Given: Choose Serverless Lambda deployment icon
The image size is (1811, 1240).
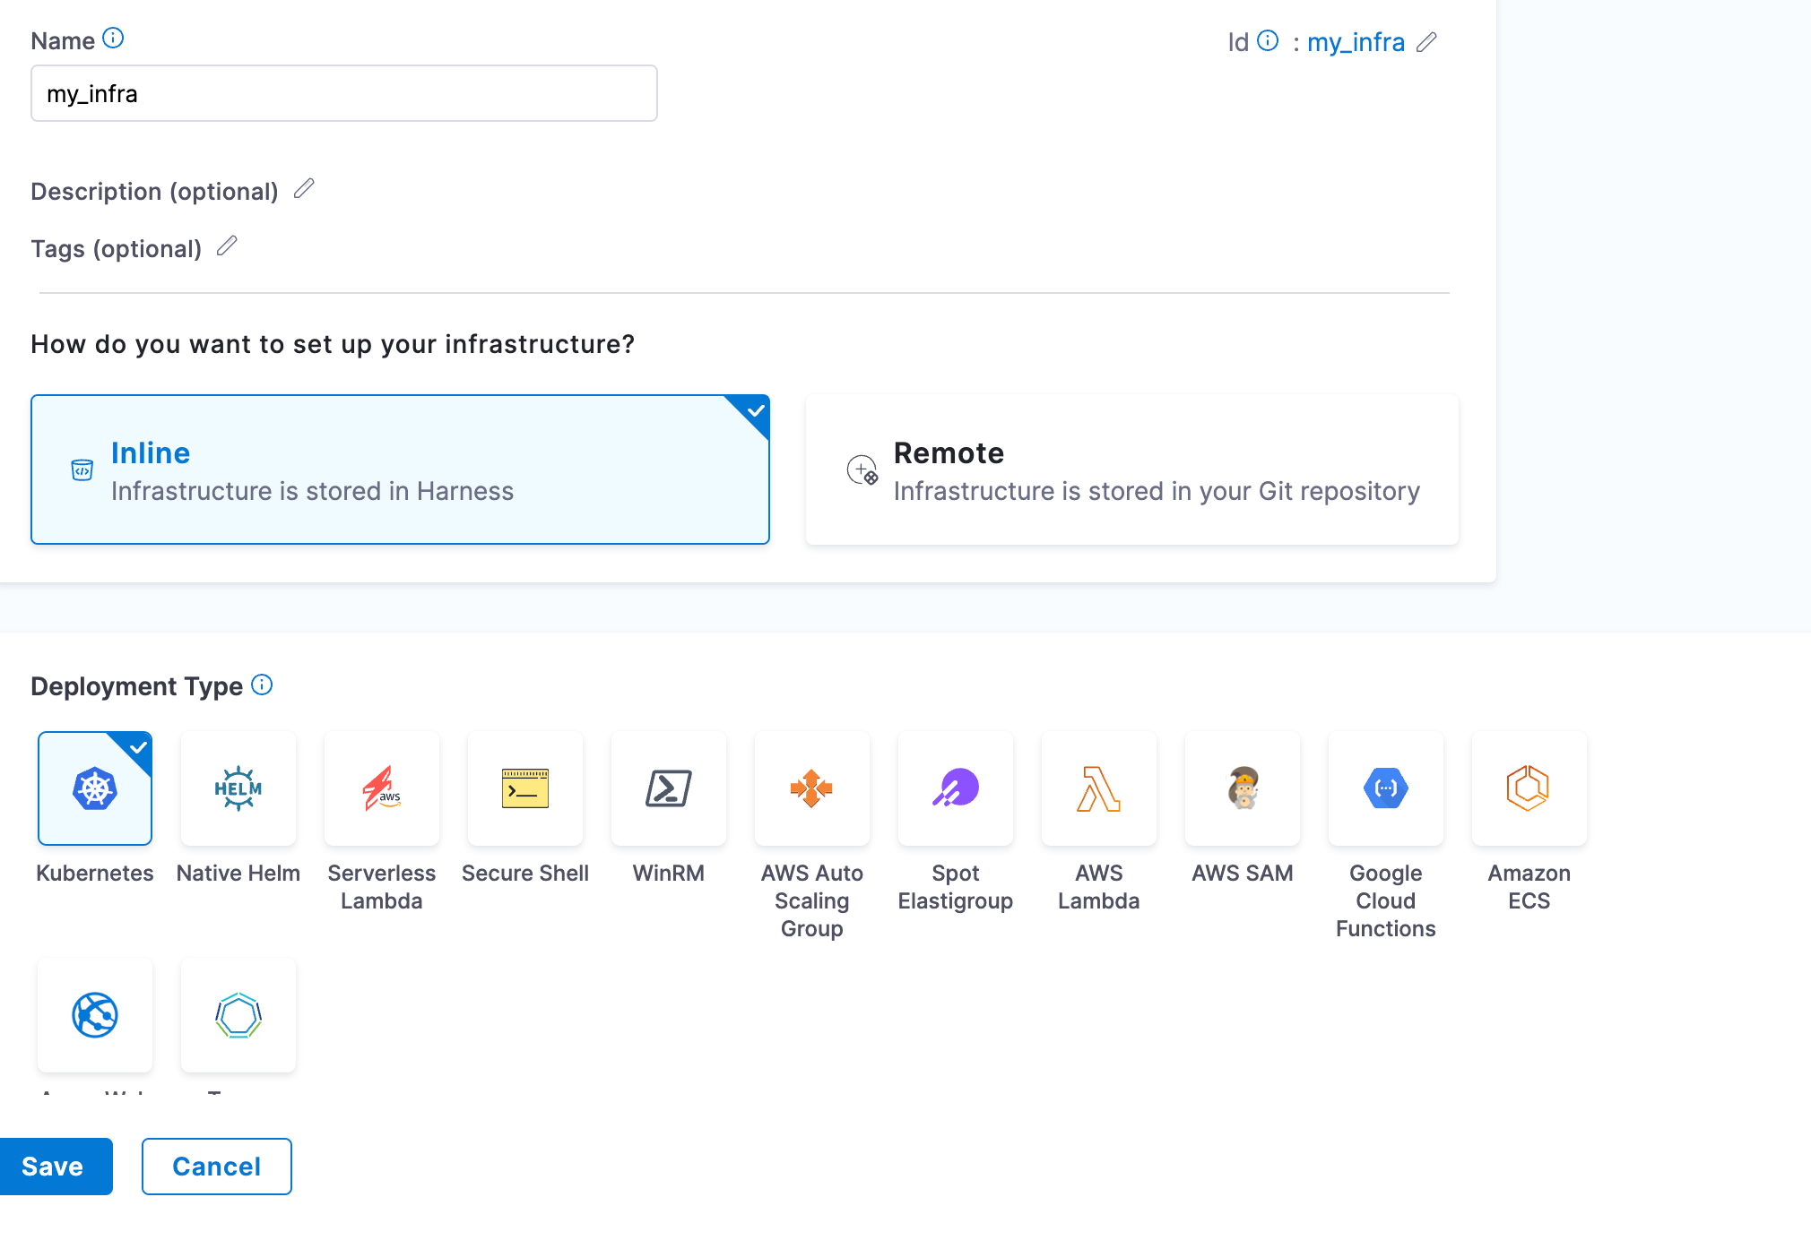Looking at the screenshot, I should [382, 788].
